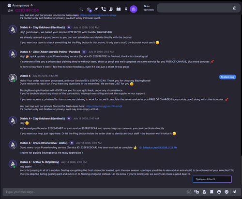The height and width of the screenshot is (199, 242).
Task: Open the emoji picker
Action: tap(219, 192)
